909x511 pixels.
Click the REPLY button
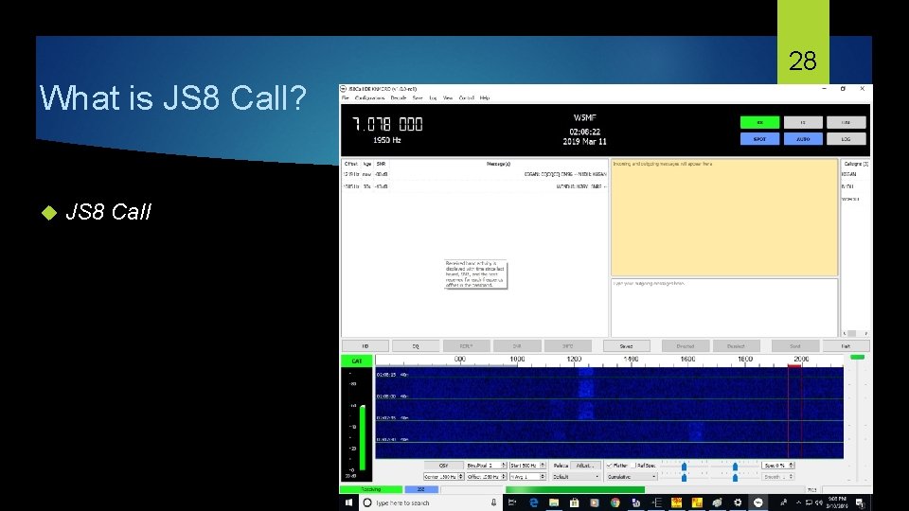pos(466,346)
